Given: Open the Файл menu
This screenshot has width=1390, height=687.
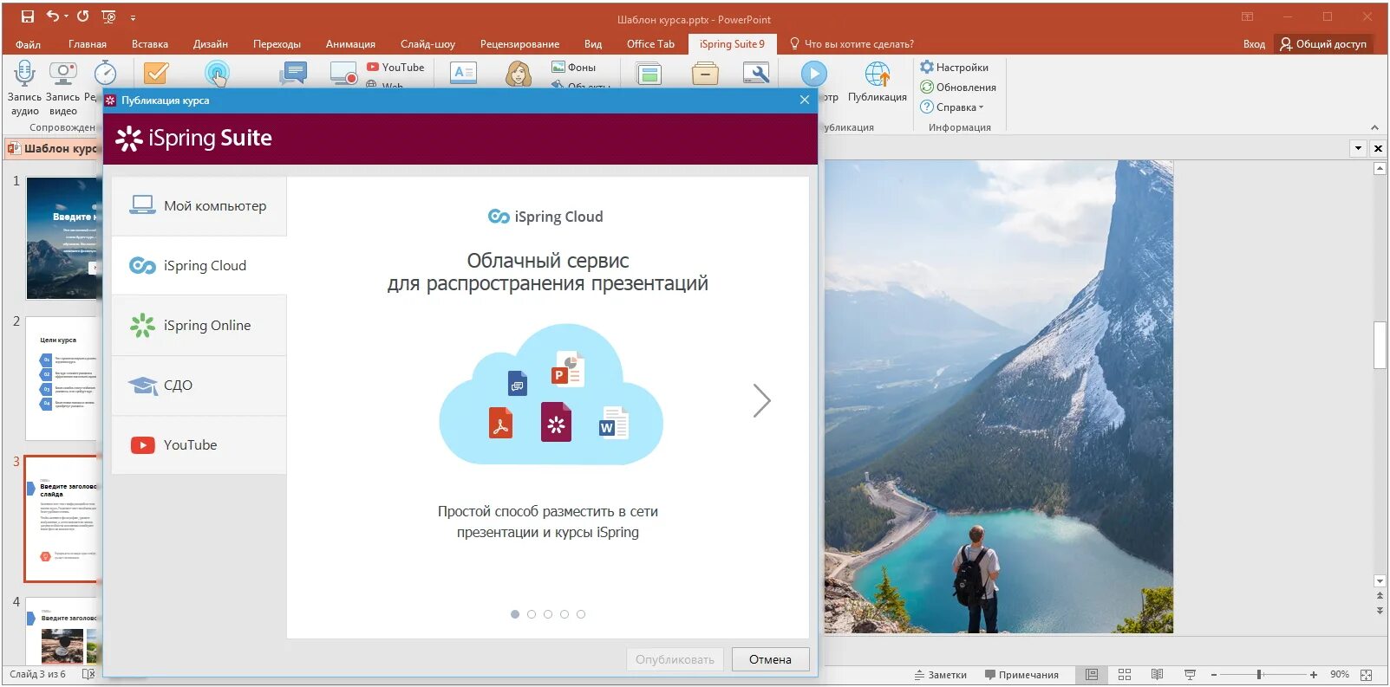Looking at the screenshot, I should [x=28, y=44].
